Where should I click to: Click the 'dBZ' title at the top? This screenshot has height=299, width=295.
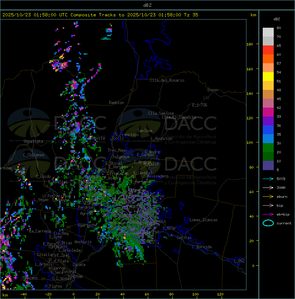tap(147, 5)
